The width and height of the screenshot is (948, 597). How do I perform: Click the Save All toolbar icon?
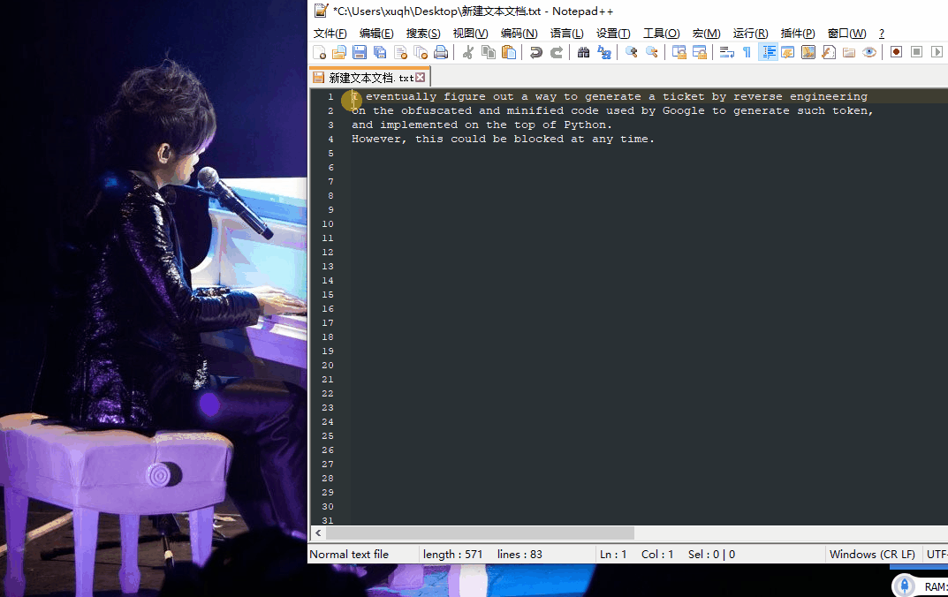coord(380,53)
